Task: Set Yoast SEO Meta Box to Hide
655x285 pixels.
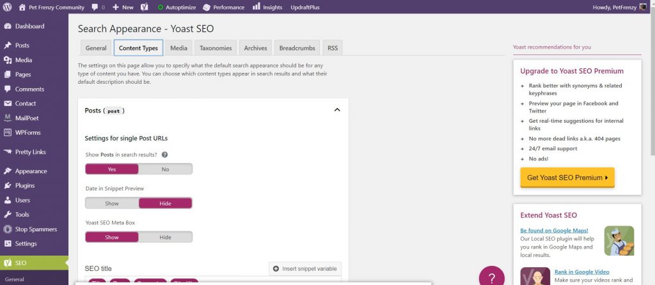Action: [x=166, y=237]
